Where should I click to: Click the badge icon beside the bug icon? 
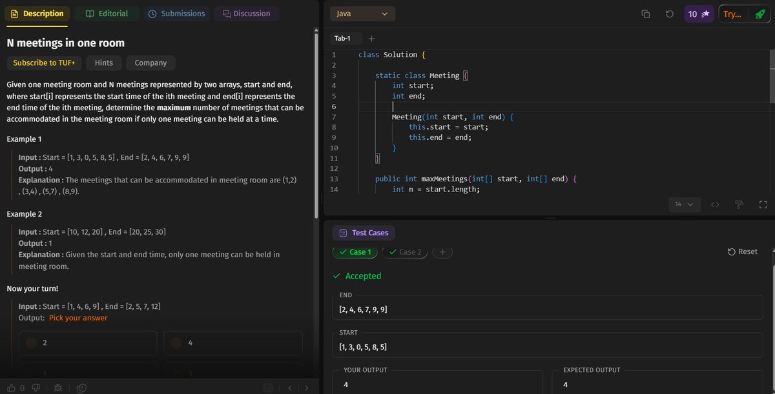[x=81, y=388]
